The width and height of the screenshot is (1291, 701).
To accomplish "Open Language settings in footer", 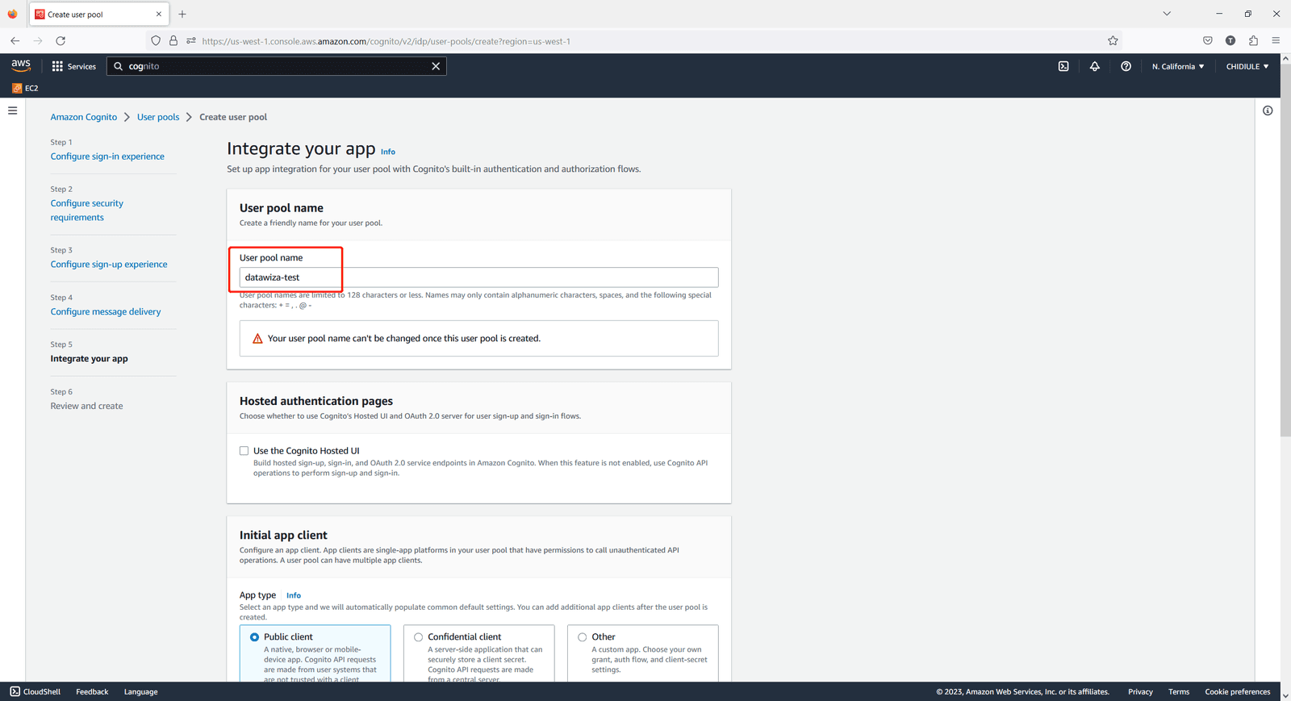I will tap(141, 691).
